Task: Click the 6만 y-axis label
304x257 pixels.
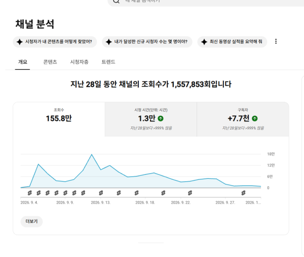Action: [270, 177]
